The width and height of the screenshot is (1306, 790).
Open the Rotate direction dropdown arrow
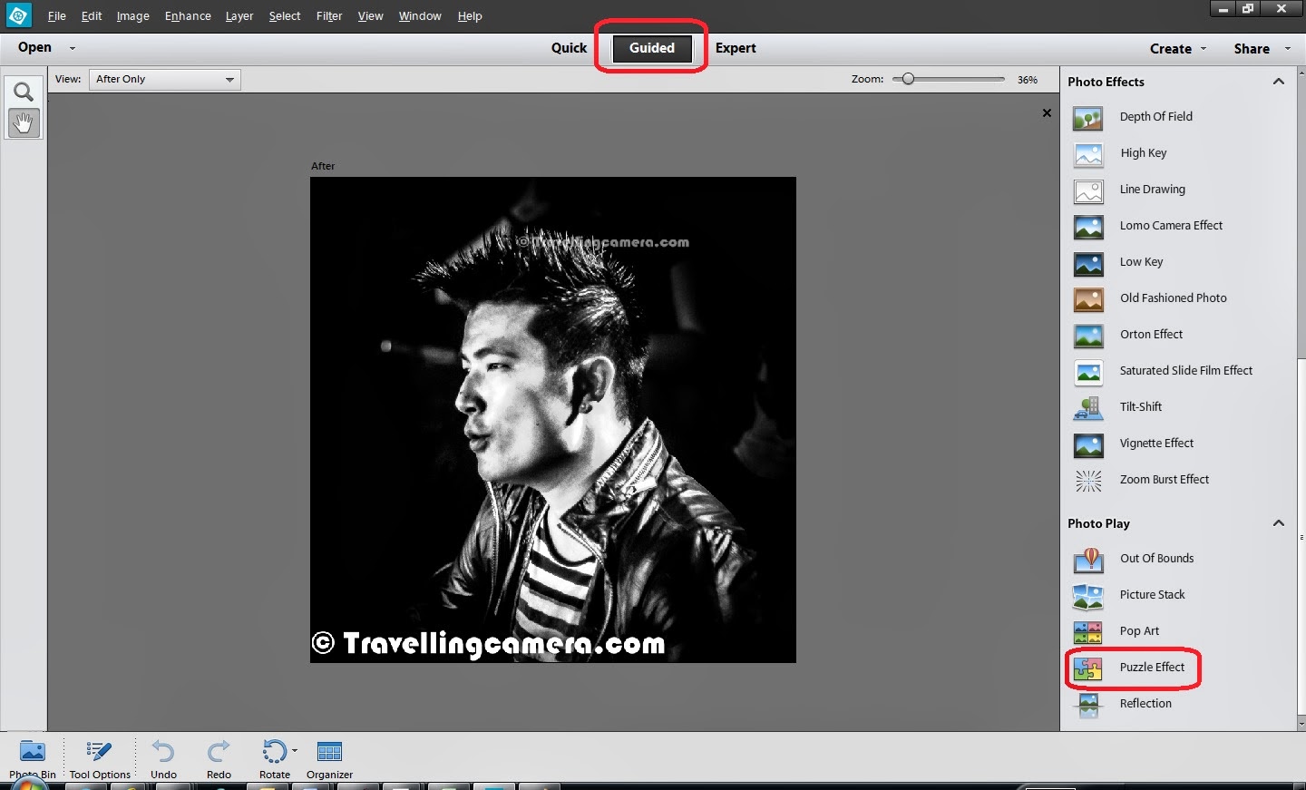pos(295,751)
